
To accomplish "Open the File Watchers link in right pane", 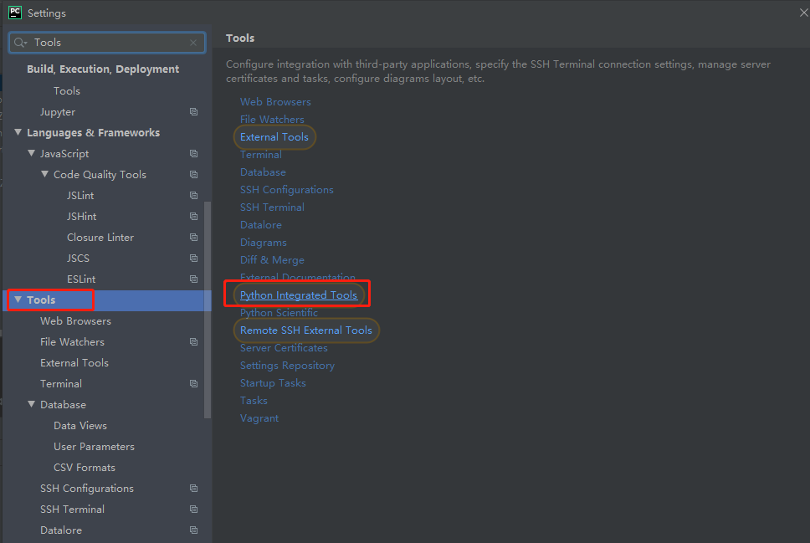I will tap(272, 120).
